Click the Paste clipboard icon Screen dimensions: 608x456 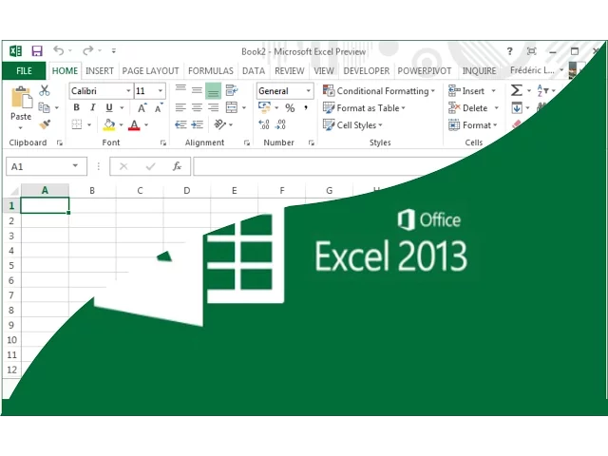click(21, 97)
